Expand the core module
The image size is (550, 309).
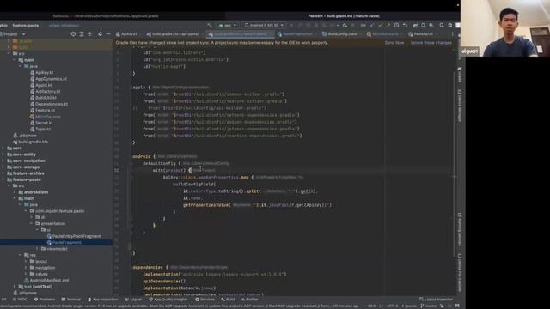pyautogui.click(x=3, y=148)
